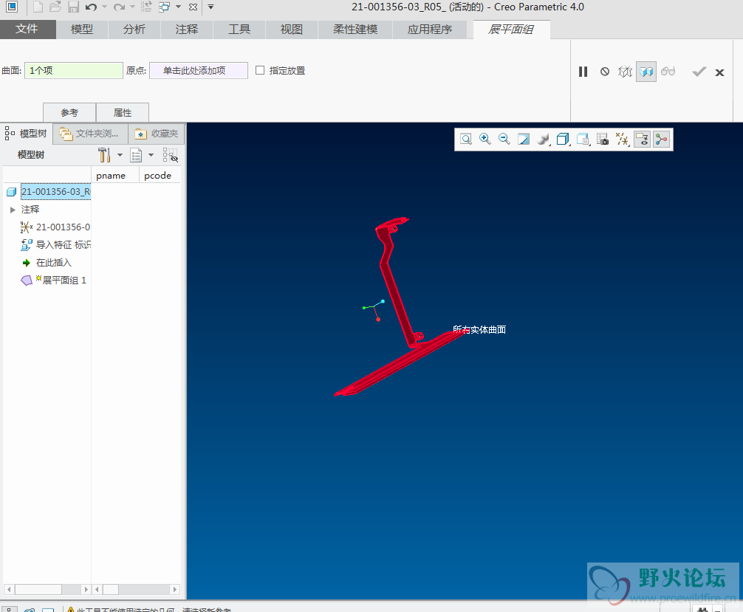
Task: Click the 原点 collector 单击此处添加项
Action: coord(199,71)
